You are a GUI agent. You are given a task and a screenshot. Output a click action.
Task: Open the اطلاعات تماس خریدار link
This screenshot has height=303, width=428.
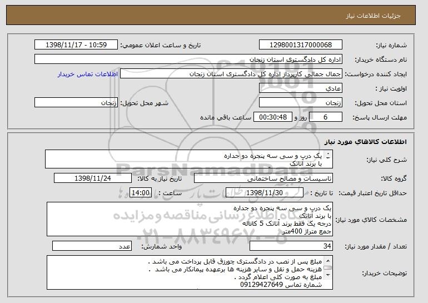click(x=88, y=74)
